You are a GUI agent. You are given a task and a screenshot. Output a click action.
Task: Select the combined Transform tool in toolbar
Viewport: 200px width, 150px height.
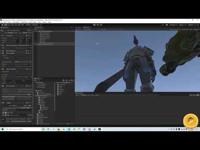tap(19, 25)
